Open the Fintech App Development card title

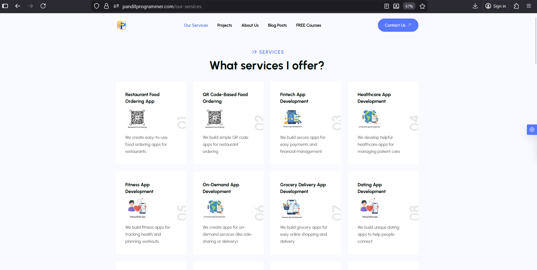[294, 98]
